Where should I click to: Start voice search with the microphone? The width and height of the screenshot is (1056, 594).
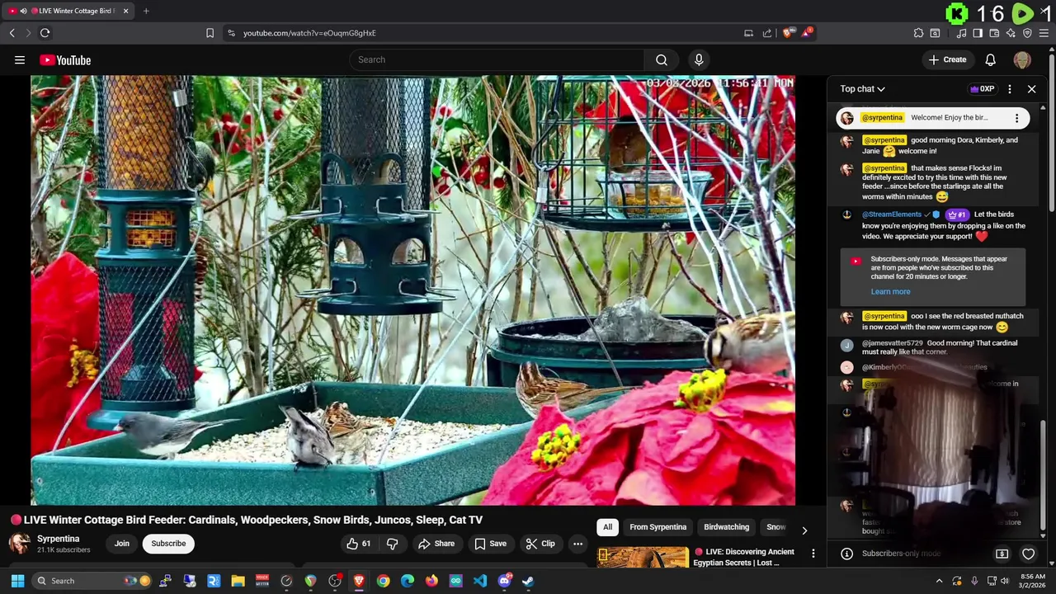pos(699,59)
